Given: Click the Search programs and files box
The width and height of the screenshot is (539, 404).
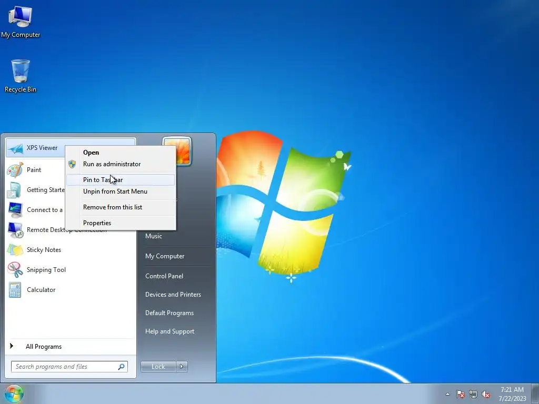Looking at the screenshot, I should [69, 367].
